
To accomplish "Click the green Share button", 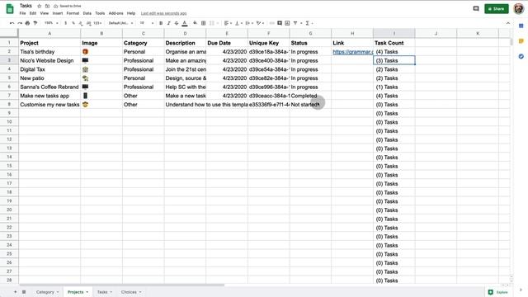I will pos(497,9).
